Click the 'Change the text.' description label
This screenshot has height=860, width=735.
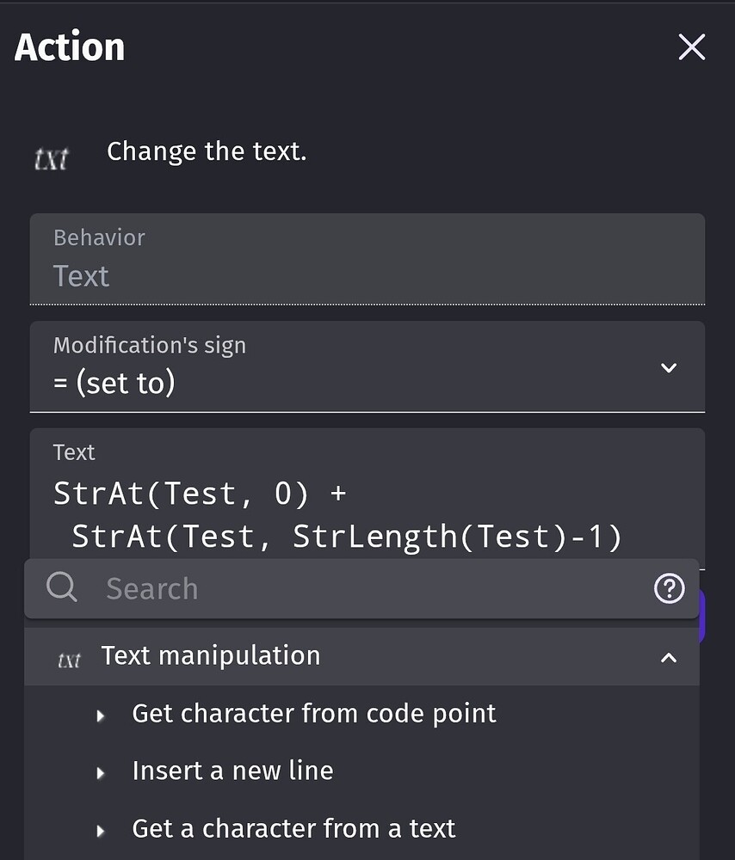point(207,150)
